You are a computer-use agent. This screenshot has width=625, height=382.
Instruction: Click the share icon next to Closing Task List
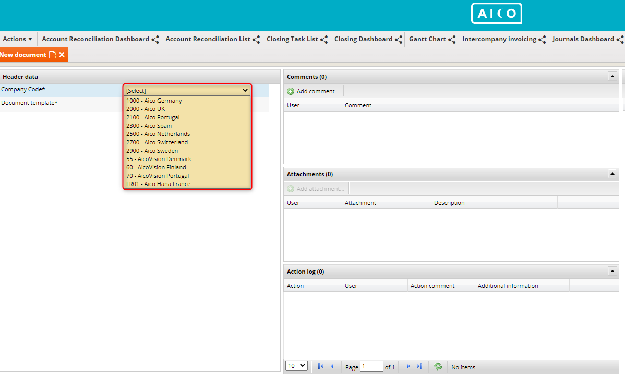tap(323, 40)
